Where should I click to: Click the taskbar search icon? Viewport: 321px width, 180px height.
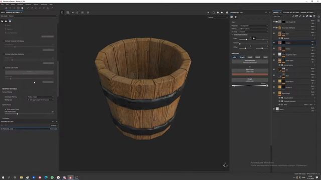[x=9, y=177]
